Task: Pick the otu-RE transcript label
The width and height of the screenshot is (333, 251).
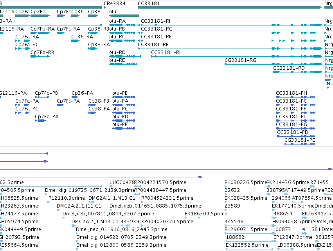Action: click(117, 60)
